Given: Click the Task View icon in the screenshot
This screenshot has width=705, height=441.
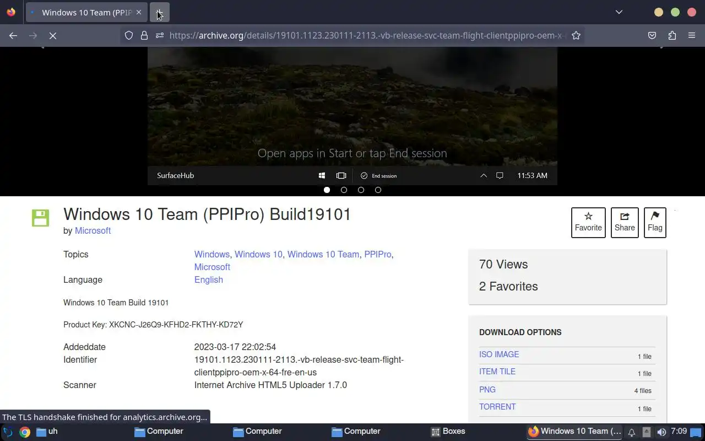Looking at the screenshot, I should [x=341, y=175].
